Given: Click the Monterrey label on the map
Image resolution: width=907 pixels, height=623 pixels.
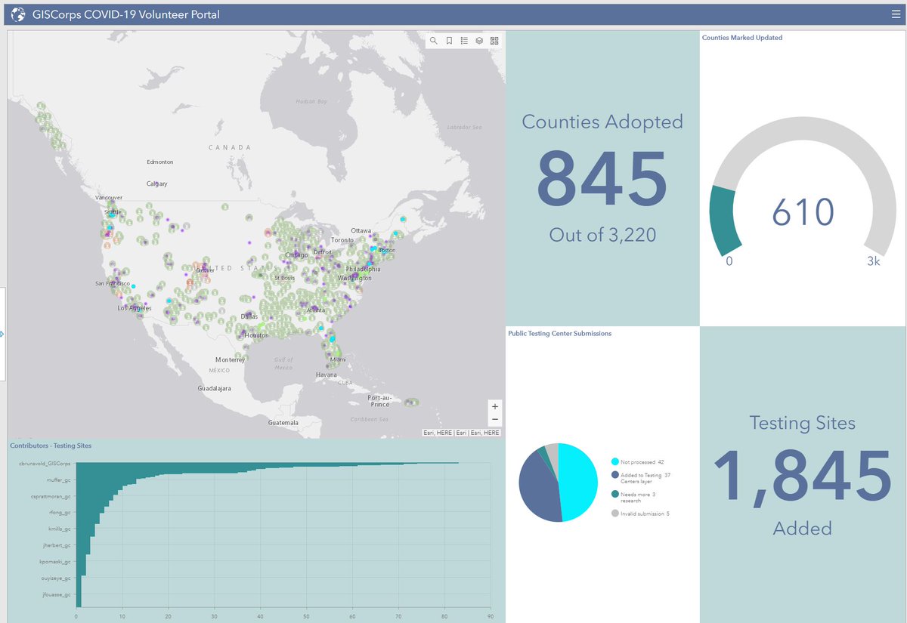Looking at the screenshot, I should point(231,359).
